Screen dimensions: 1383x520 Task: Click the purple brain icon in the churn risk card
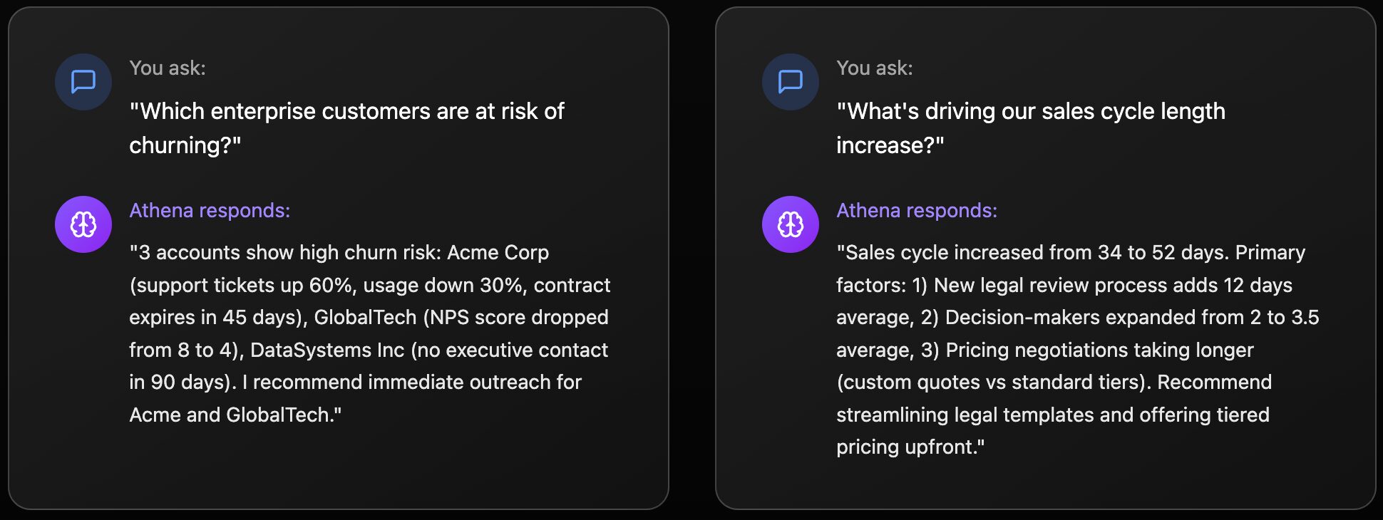pos(83,224)
